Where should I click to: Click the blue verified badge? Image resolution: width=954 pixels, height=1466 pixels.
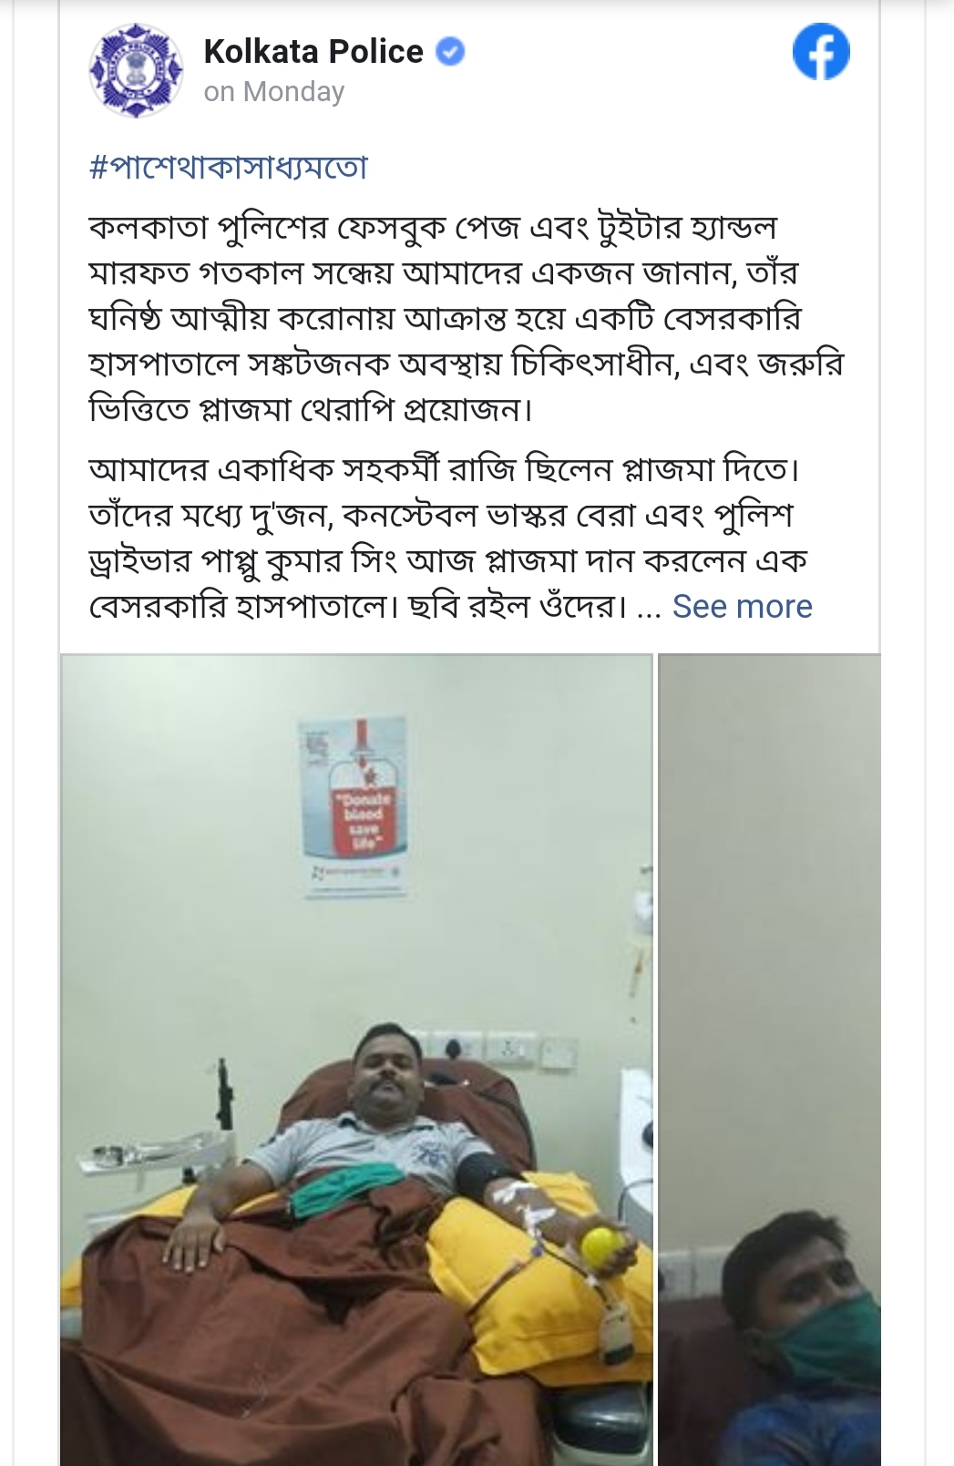(x=450, y=52)
